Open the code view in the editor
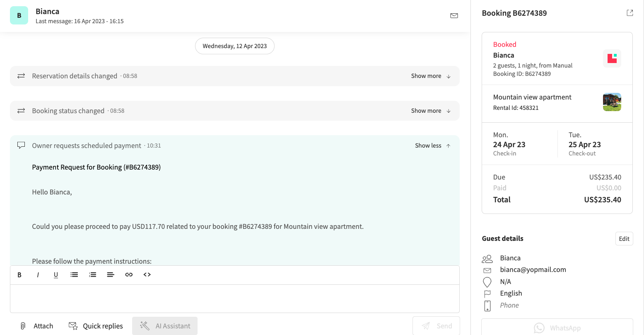 tap(147, 274)
